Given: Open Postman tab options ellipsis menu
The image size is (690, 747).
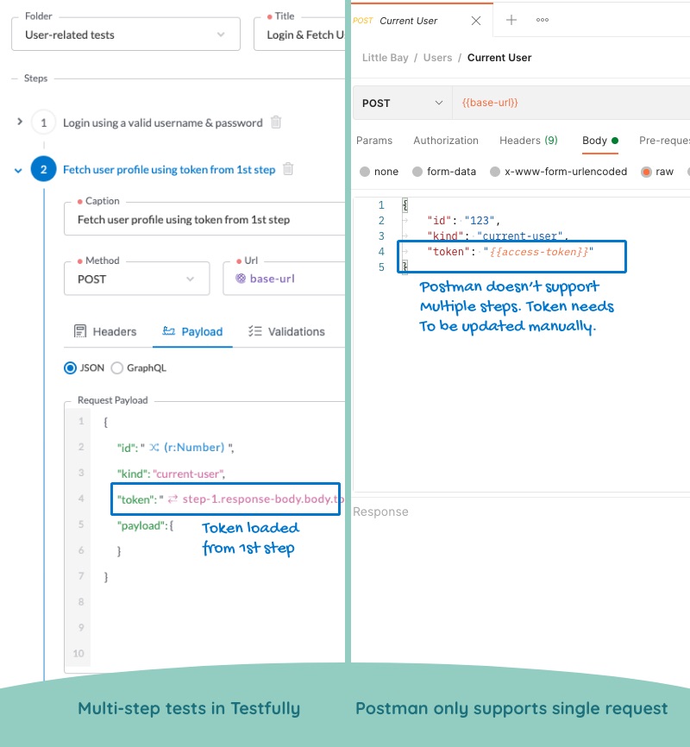Looking at the screenshot, I should pyautogui.click(x=543, y=20).
